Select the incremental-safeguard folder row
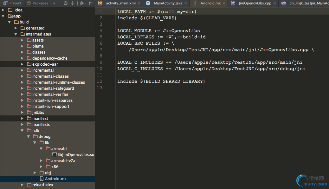This screenshot has height=189, width=329. pyautogui.click(x=48, y=88)
